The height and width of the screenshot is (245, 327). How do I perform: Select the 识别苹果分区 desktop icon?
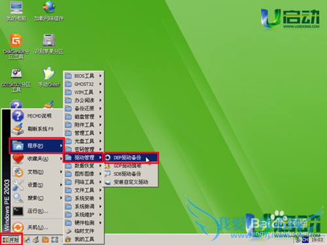tap(48, 44)
